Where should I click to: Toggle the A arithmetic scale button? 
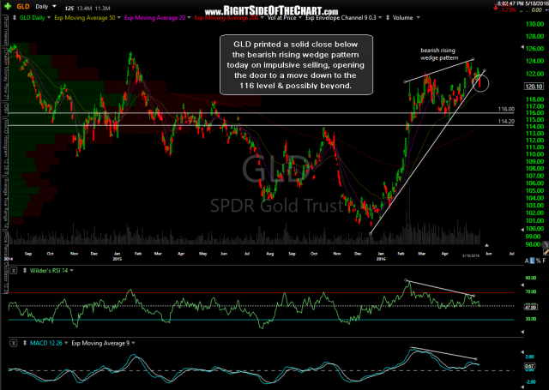pos(527,261)
